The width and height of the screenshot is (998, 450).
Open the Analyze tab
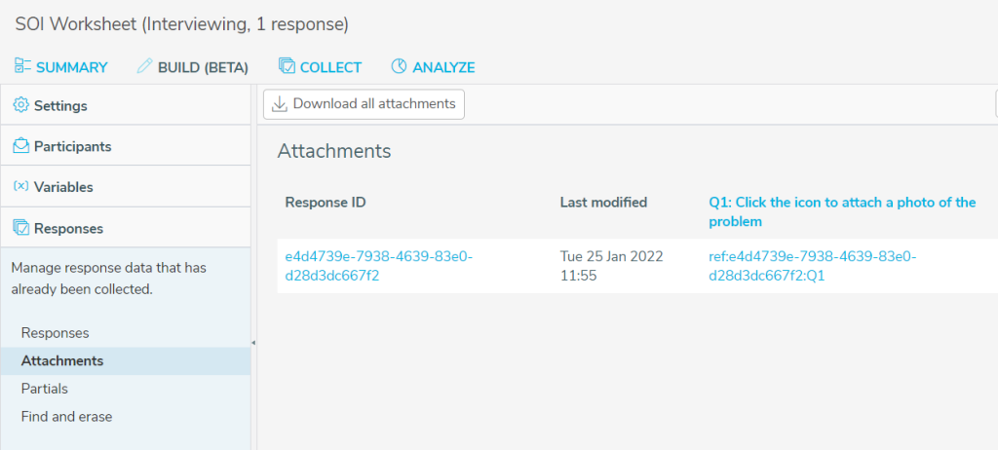coord(443,67)
